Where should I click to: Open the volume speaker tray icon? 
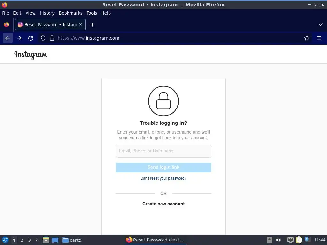tap(278, 240)
